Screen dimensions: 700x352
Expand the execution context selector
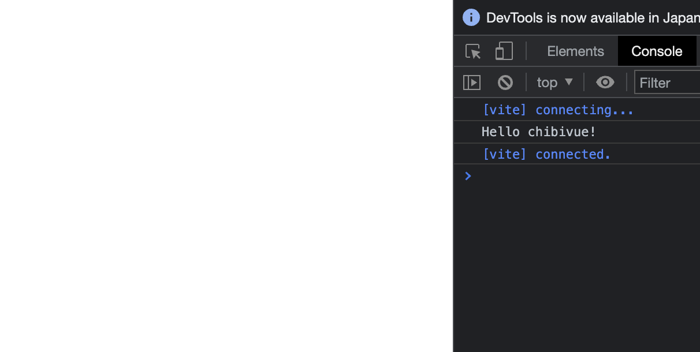[553, 82]
